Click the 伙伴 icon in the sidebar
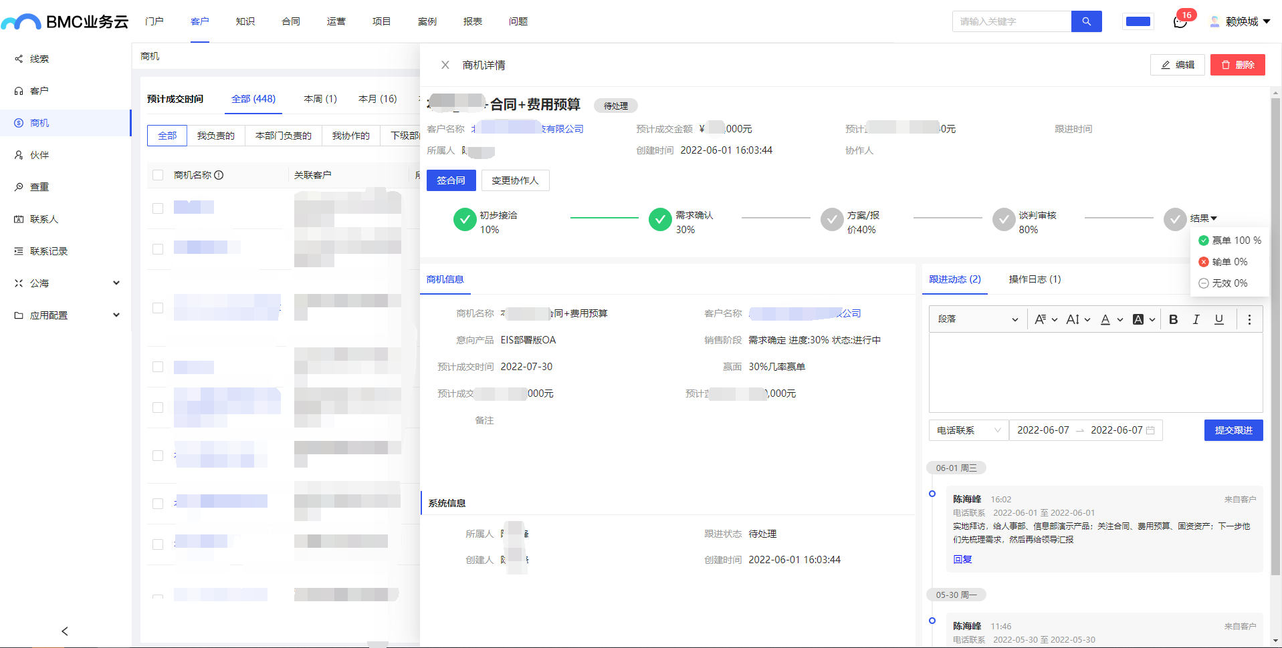1282x648 pixels. coord(19,155)
